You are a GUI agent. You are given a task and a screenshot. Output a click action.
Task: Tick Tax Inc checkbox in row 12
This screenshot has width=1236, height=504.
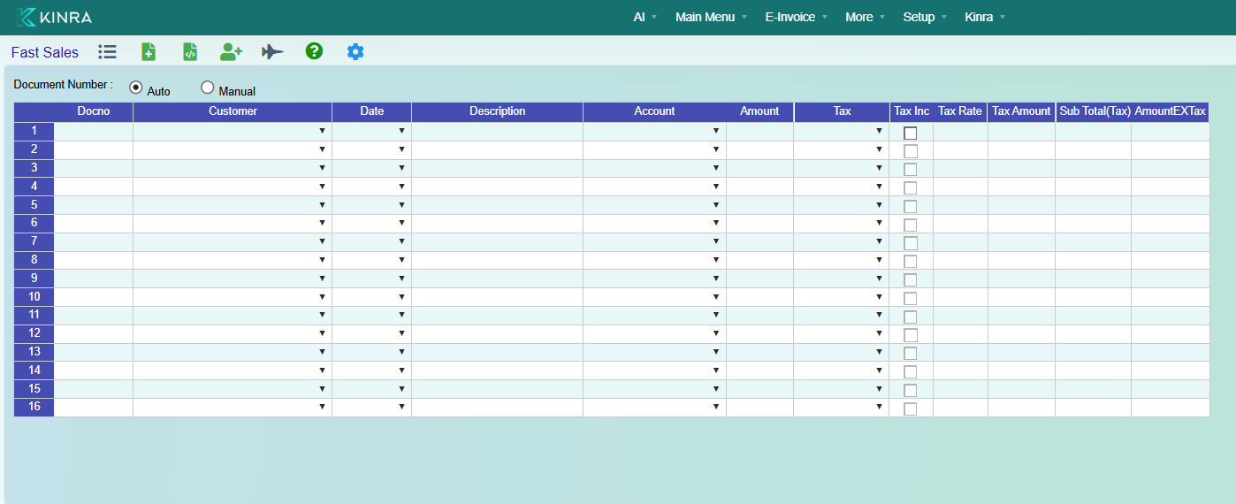click(x=911, y=335)
